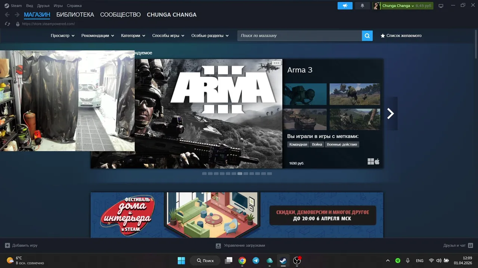Open the announcements megaphone button

[345, 6]
